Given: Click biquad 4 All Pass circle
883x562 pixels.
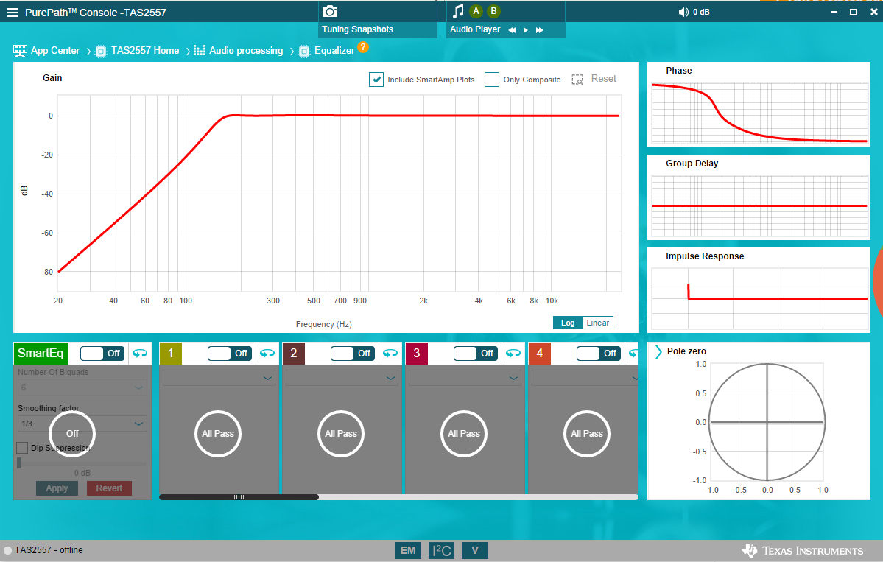Looking at the screenshot, I should tap(587, 434).
